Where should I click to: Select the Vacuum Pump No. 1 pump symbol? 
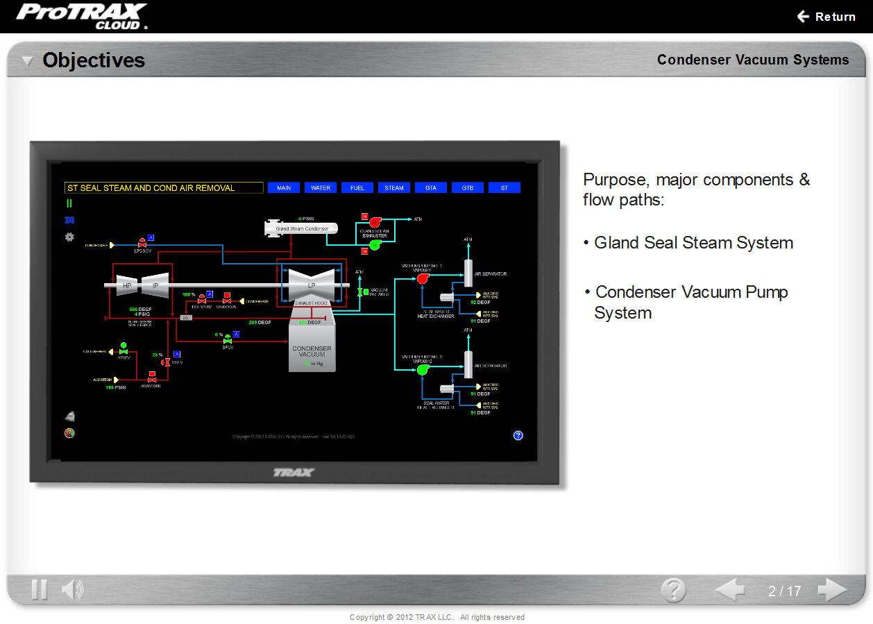point(423,278)
